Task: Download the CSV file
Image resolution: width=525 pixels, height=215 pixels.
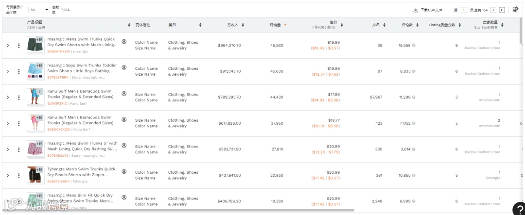Action: coord(428,10)
